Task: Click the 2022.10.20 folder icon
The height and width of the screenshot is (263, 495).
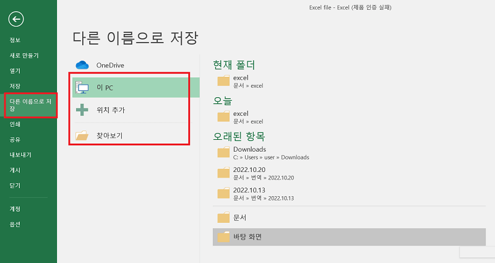Action: click(x=223, y=173)
